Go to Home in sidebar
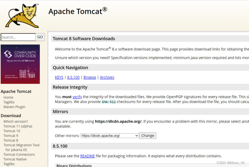Screen dimensions: 249x167 8,97
